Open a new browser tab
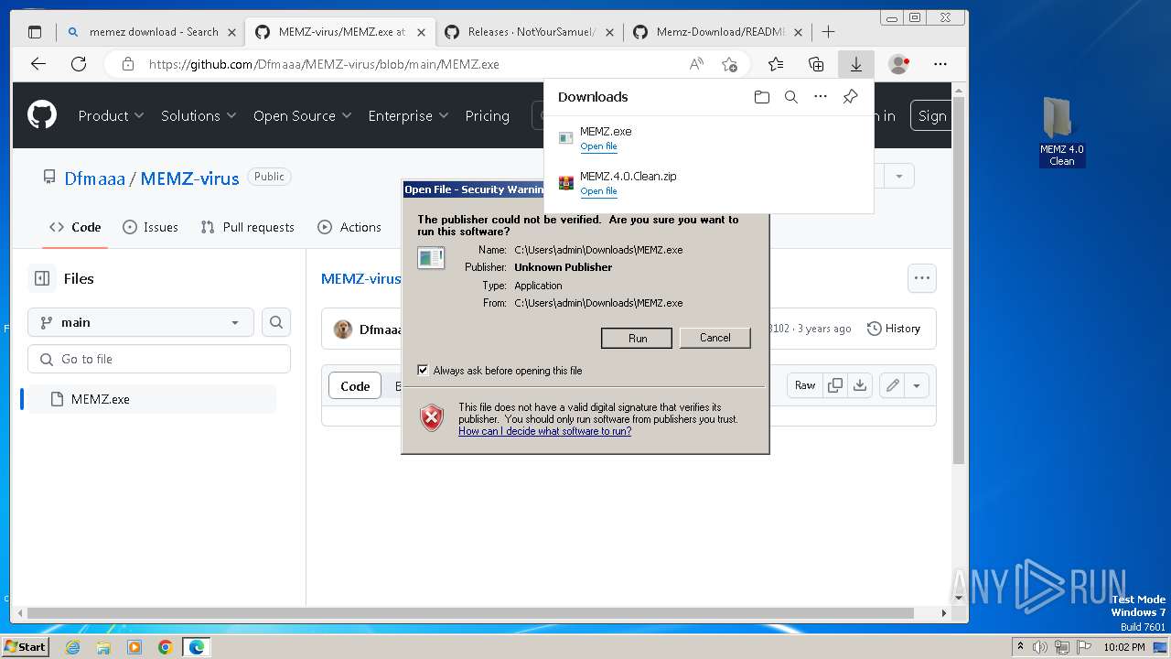Image resolution: width=1171 pixels, height=659 pixels. pos(828,32)
